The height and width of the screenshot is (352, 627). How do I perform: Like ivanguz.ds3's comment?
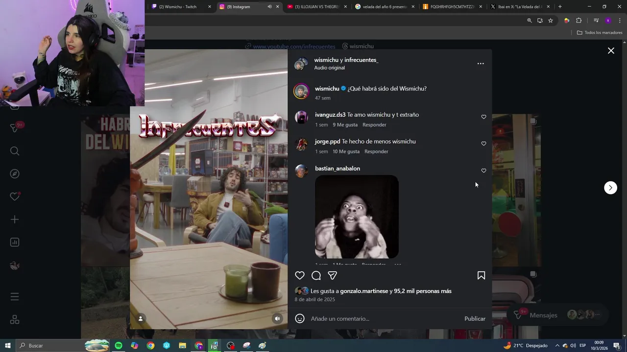[x=483, y=117]
